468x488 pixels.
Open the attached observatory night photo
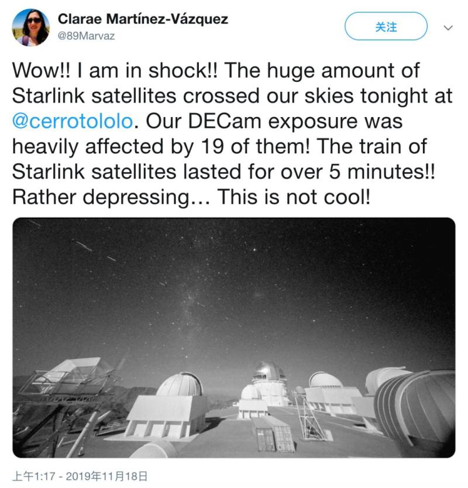234,338
